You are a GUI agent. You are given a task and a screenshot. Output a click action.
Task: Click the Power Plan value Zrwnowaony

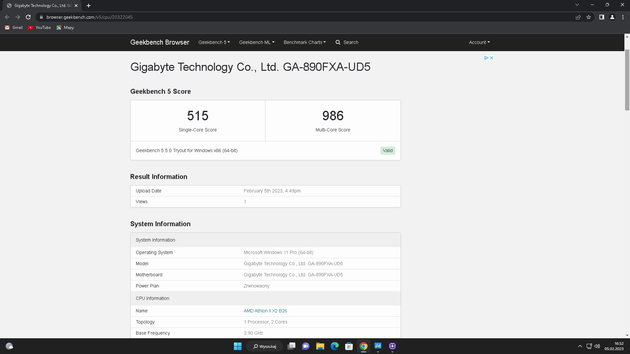(x=257, y=286)
